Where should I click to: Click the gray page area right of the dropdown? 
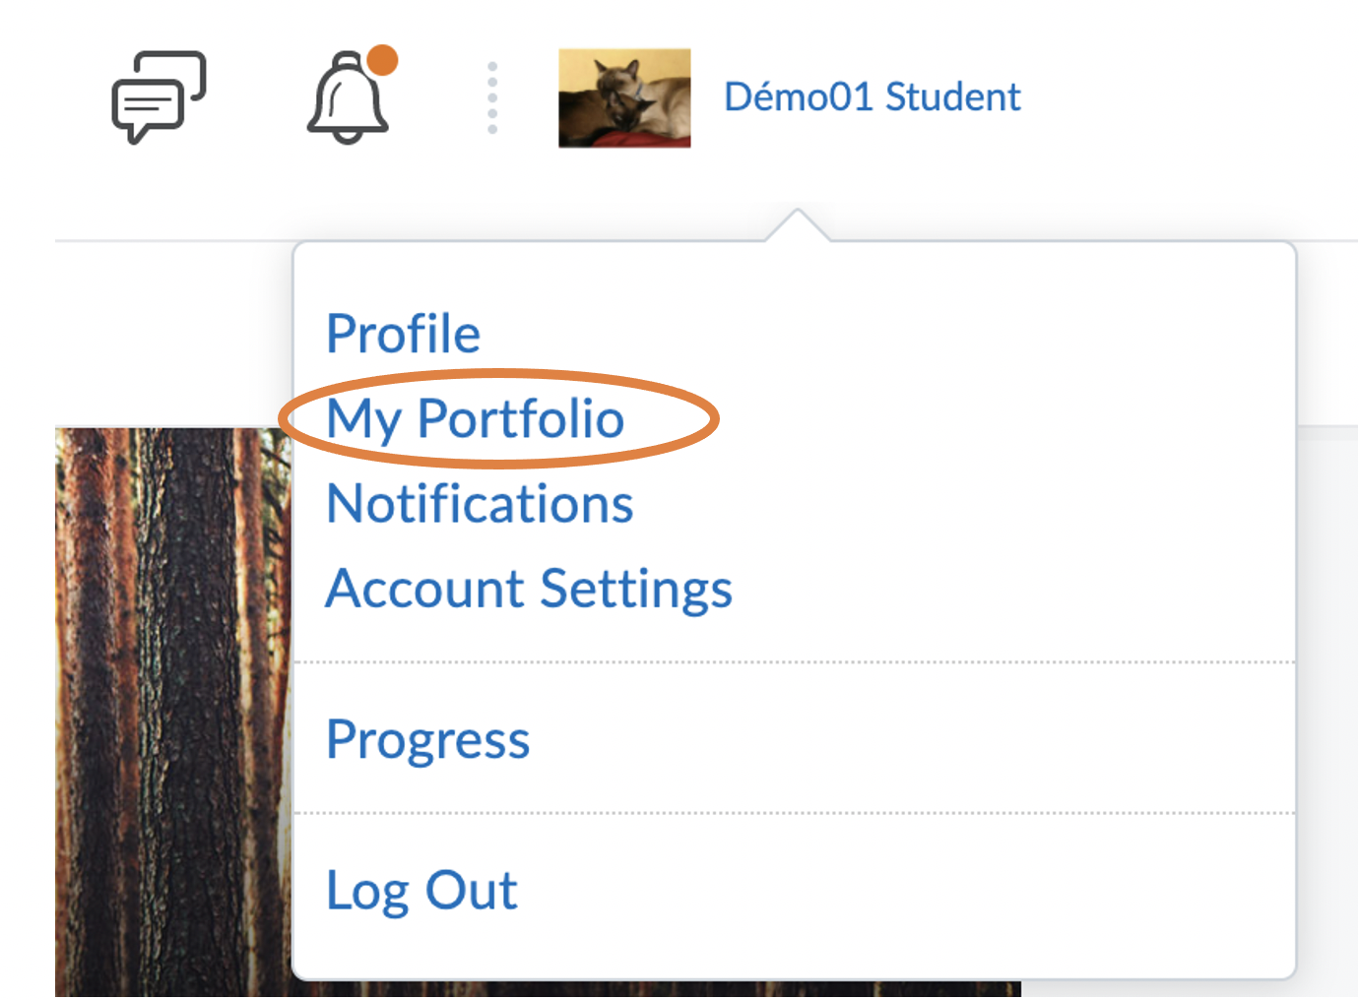pyautogui.click(x=1327, y=689)
